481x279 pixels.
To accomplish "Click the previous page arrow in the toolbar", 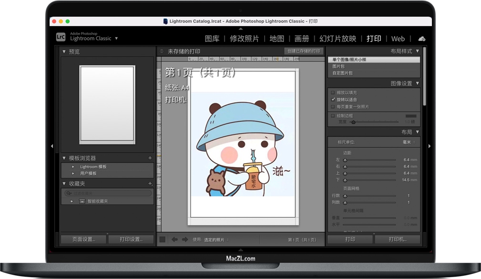I will [174, 239].
